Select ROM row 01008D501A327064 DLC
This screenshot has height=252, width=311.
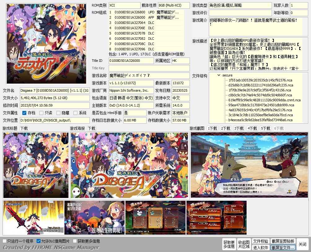click(x=146, y=23)
